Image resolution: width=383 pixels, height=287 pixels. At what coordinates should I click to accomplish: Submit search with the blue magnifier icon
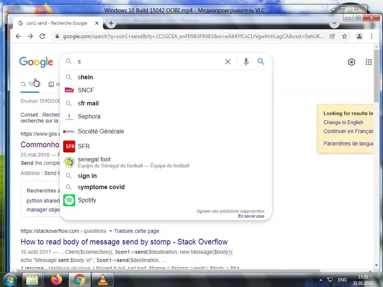pyautogui.click(x=261, y=62)
